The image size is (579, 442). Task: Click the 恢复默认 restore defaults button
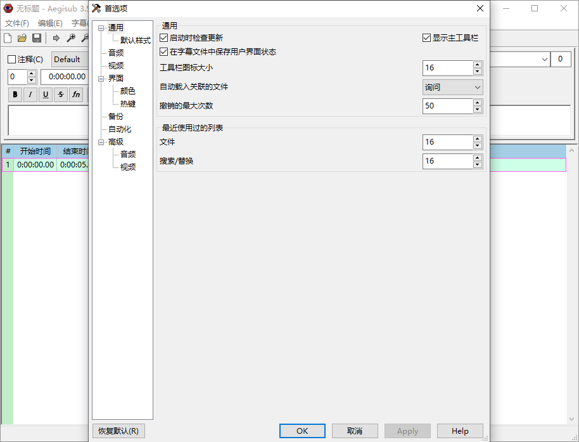(x=118, y=431)
